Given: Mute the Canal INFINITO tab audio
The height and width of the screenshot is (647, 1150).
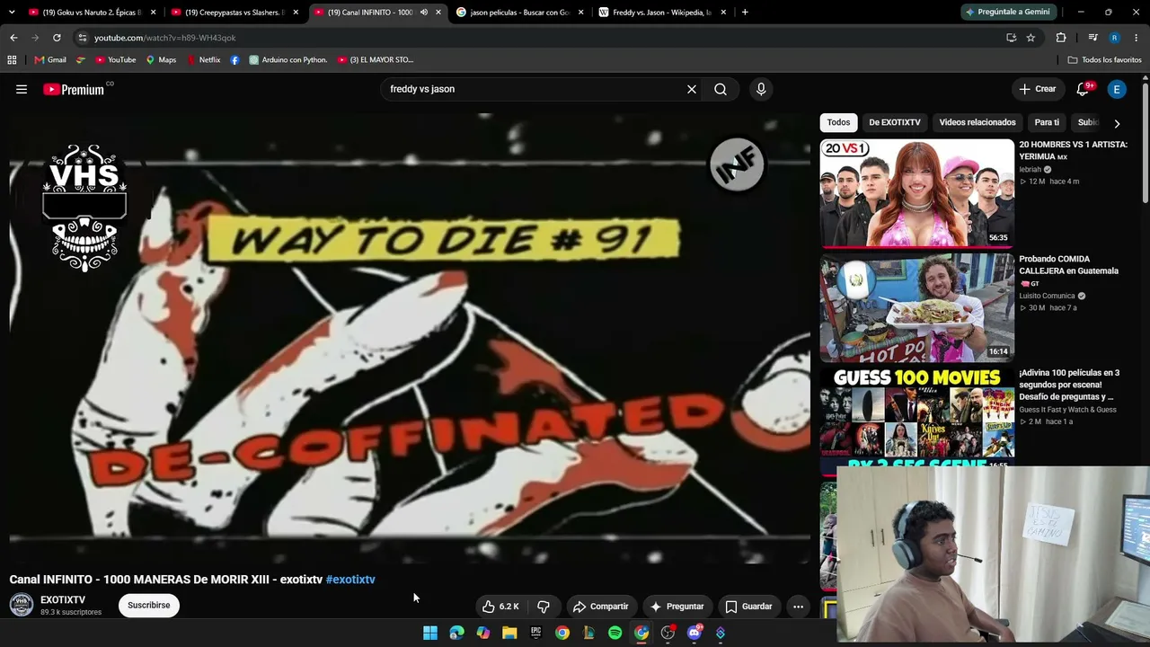Looking at the screenshot, I should click(x=424, y=13).
